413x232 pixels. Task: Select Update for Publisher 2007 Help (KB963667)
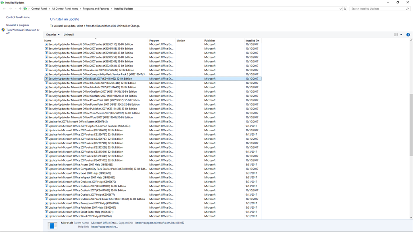pos(152,207)
